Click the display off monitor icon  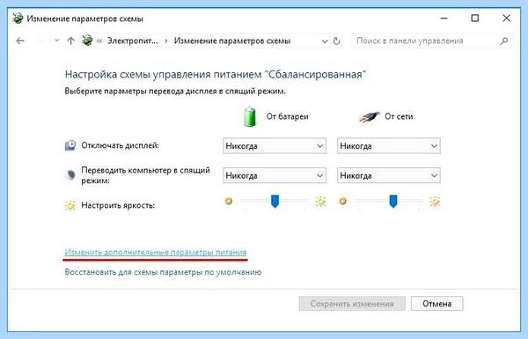pyautogui.click(x=70, y=145)
